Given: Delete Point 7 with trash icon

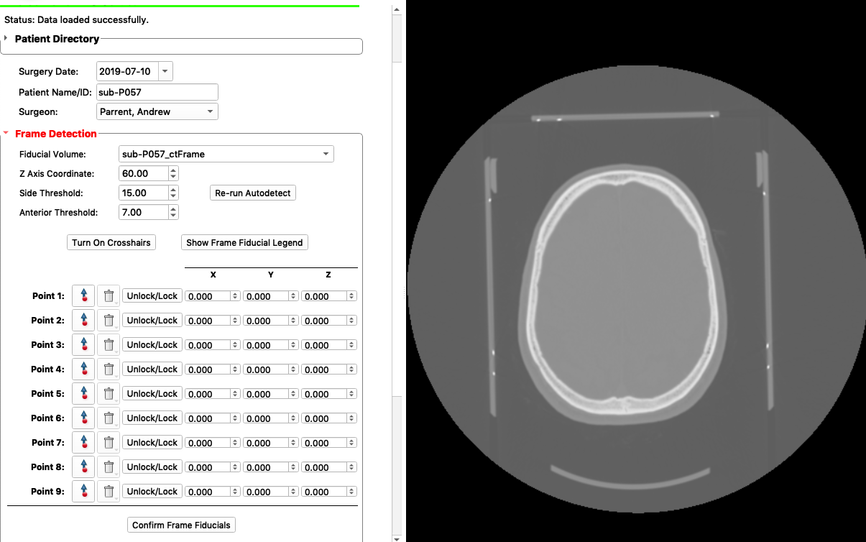Looking at the screenshot, I should click(x=109, y=443).
